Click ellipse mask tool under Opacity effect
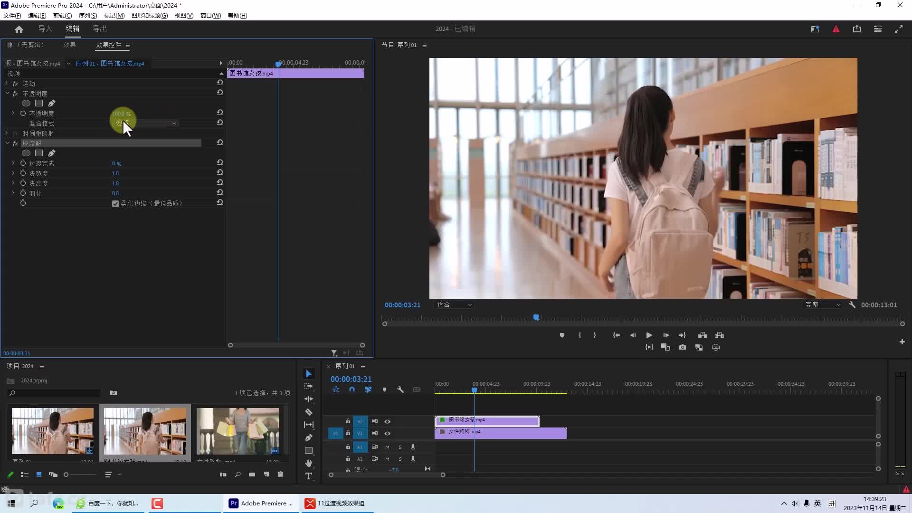912x513 pixels. coord(26,103)
